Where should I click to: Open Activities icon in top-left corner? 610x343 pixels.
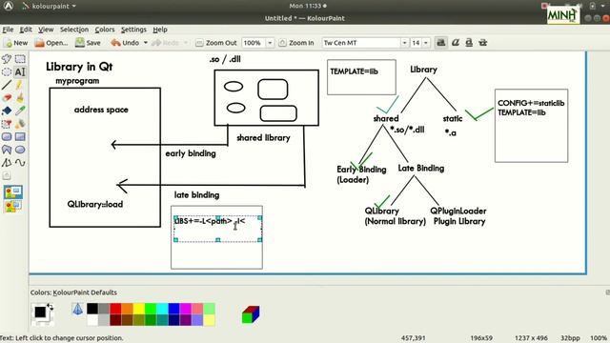pyautogui.click(x=9, y=6)
